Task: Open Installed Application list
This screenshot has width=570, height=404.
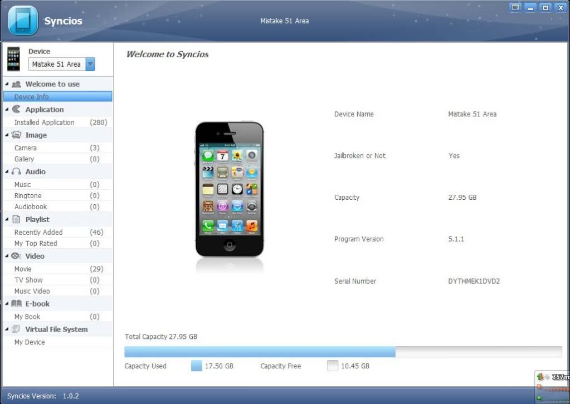Action: tap(44, 122)
